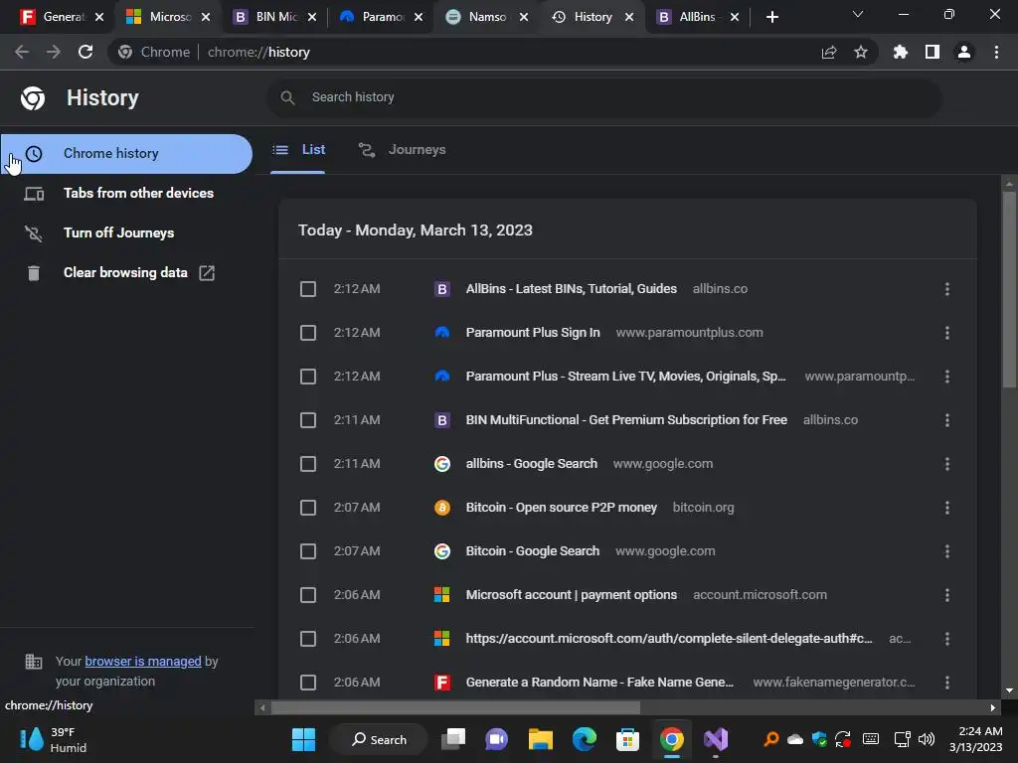Click scroll-right arrow on horizontal scrollbar
Image resolution: width=1018 pixels, height=763 pixels.
(992, 707)
